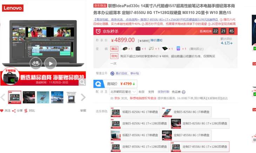Click the main laptop product image
The image size is (256, 153).
pos(43,43)
